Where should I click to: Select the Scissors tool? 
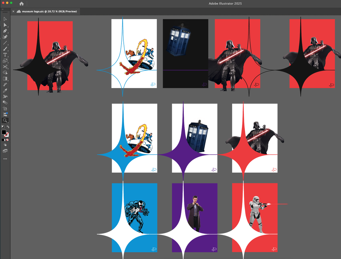coord(5,67)
